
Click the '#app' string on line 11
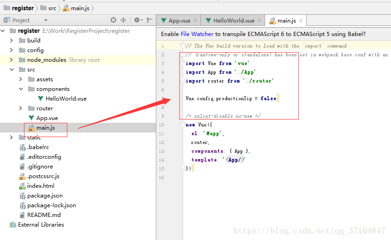coord(212,134)
